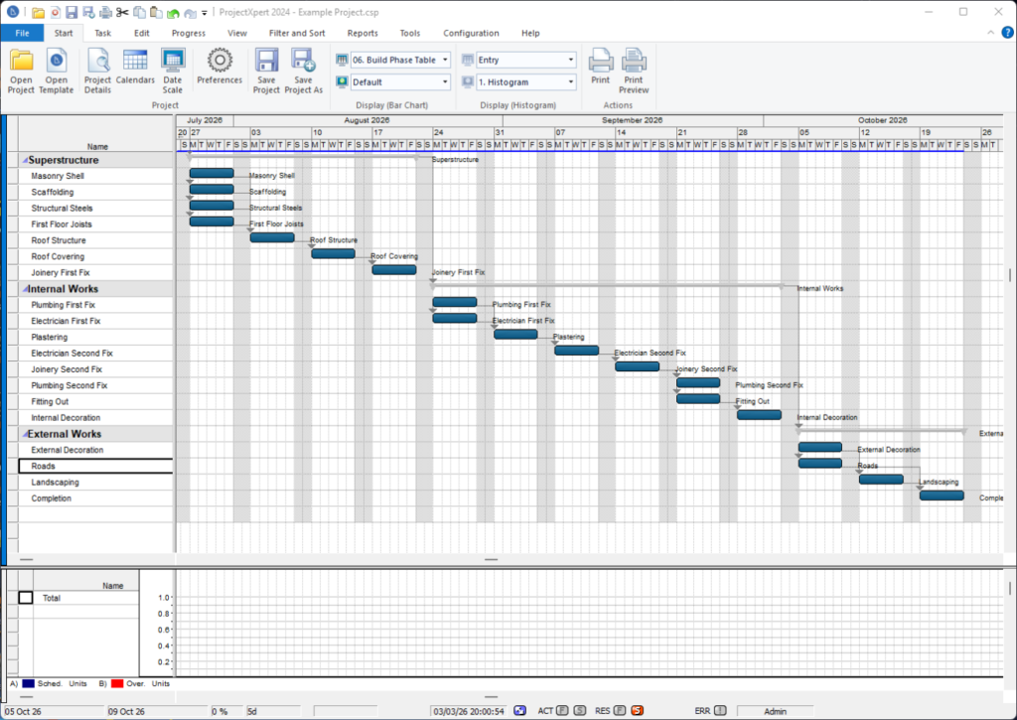Open the quick access toolbar customize arrow
This screenshot has height=720, width=1017.
tap(205, 13)
